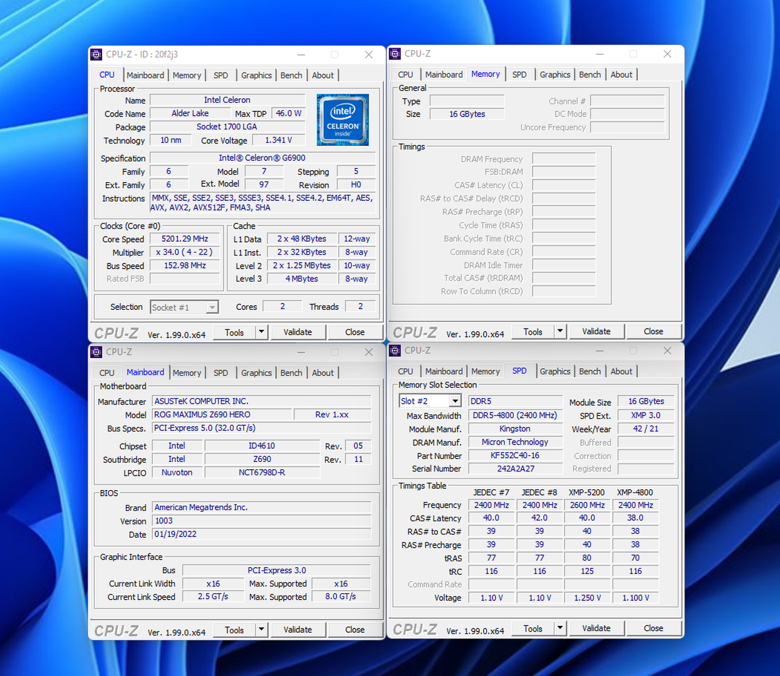Click CPU-Z title icon in top-right Memory window
Viewport: 780px width, 676px height.
click(395, 54)
